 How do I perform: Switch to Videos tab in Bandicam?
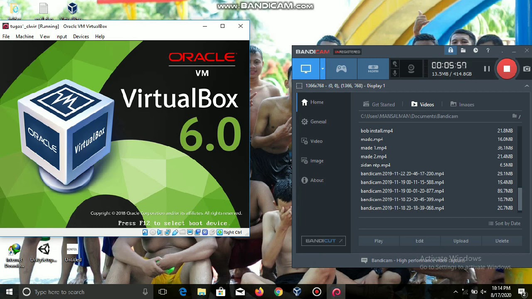click(x=422, y=105)
